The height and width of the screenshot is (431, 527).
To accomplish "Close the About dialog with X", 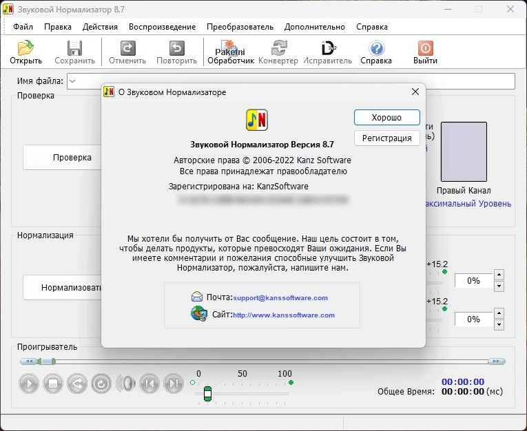I will pyautogui.click(x=415, y=92).
